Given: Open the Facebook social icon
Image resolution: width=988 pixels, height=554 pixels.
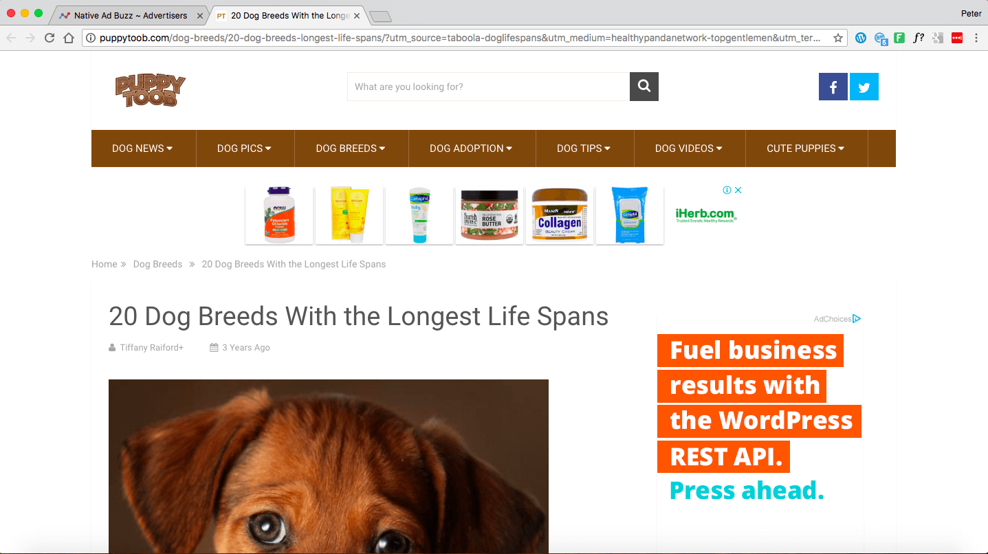Looking at the screenshot, I should tap(833, 87).
